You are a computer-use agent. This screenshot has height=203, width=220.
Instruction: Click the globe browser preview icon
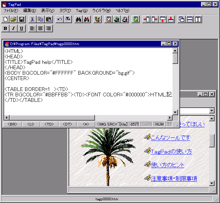(117, 19)
